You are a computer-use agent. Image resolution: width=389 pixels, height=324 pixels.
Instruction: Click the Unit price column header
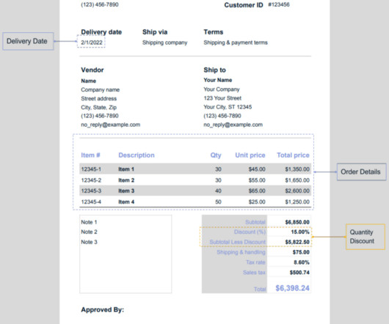point(250,155)
